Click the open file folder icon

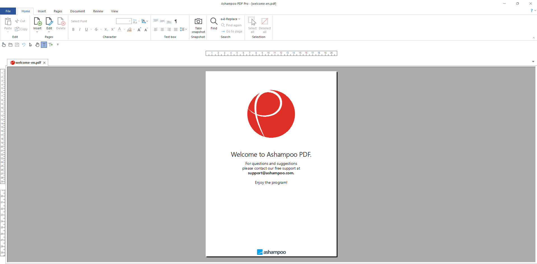click(10, 45)
